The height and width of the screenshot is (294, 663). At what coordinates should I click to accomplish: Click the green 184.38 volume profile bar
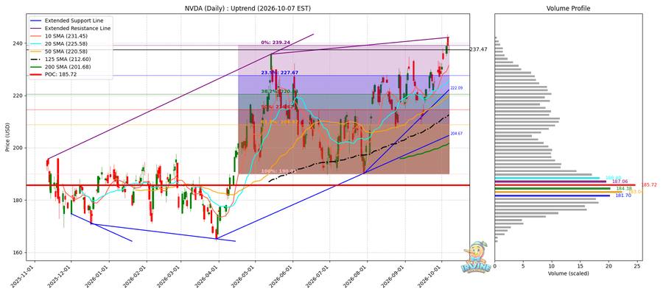click(552, 189)
